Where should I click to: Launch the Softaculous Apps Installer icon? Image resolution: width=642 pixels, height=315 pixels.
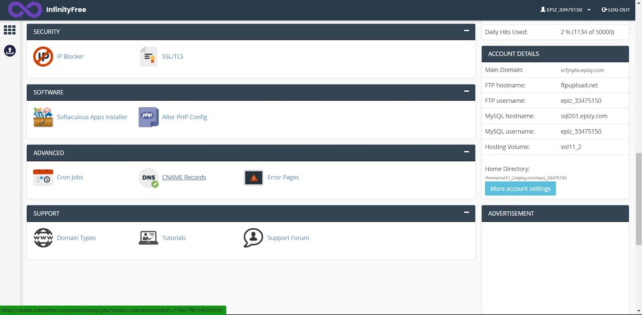point(43,117)
